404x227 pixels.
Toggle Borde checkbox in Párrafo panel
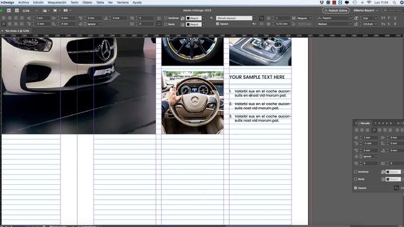(355, 179)
